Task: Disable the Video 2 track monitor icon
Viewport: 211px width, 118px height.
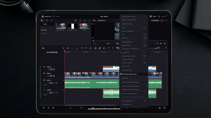Action: click(54, 69)
